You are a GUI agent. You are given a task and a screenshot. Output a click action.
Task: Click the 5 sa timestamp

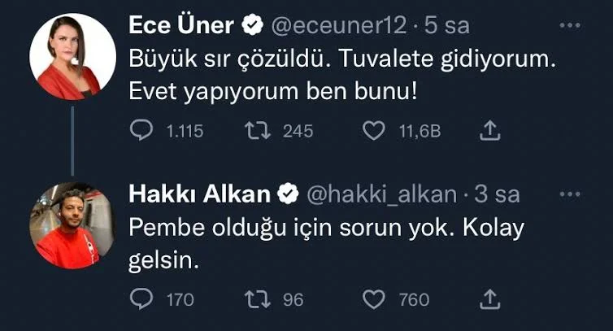point(447,26)
